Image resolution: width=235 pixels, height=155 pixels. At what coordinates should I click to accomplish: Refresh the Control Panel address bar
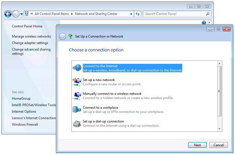point(138,14)
